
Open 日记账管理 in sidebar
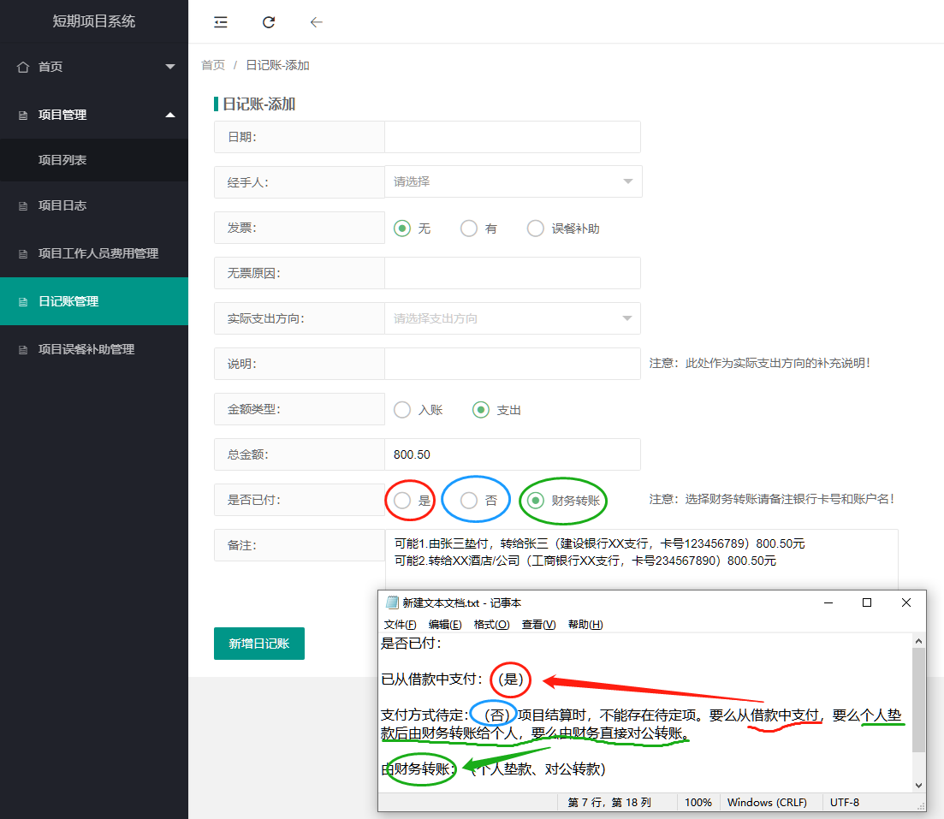pos(94,301)
